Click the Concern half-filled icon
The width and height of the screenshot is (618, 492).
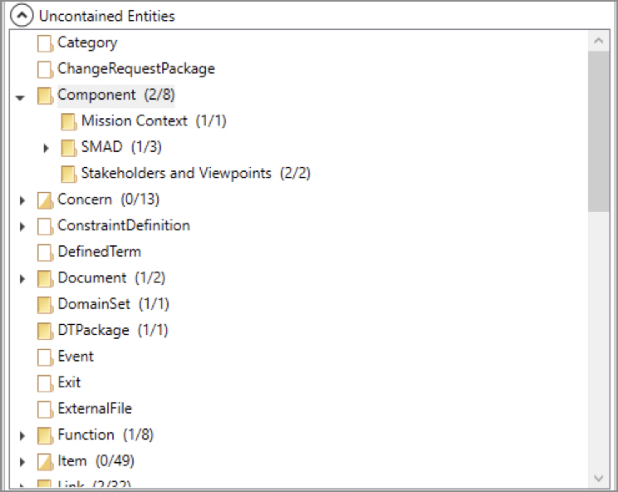coord(45,200)
